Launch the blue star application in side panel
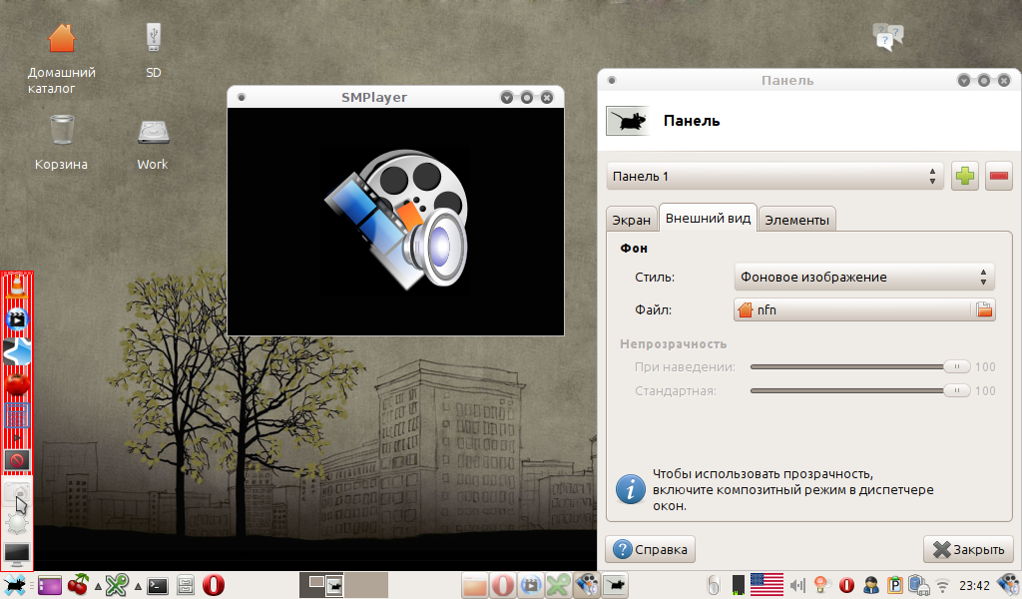Image resolution: width=1022 pixels, height=599 pixels. [17, 352]
